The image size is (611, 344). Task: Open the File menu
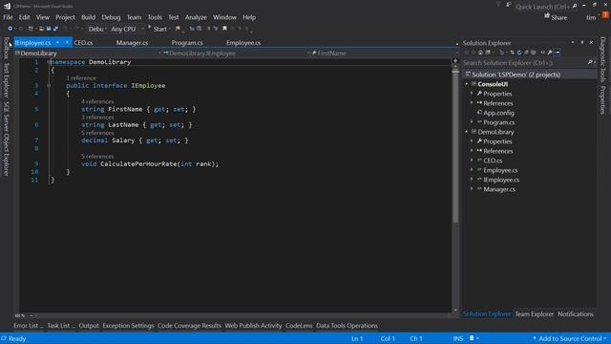pos(8,17)
